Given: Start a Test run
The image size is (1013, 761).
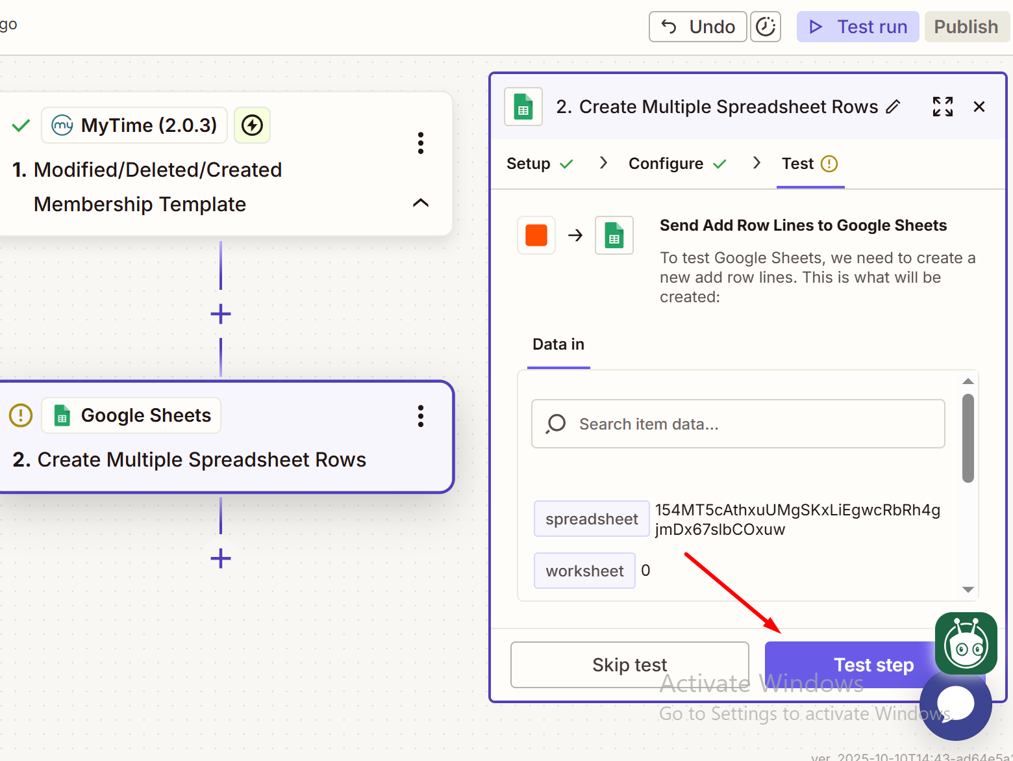Looking at the screenshot, I should [858, 27].
